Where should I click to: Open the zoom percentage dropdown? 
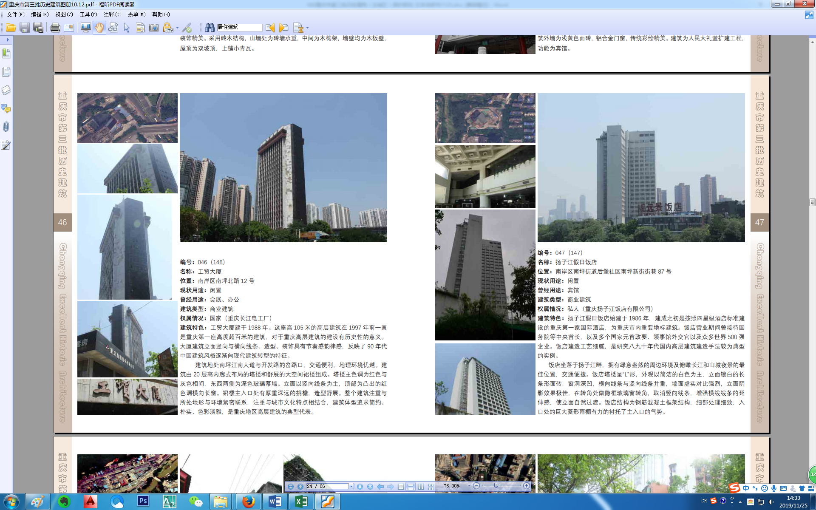point(469,485)
